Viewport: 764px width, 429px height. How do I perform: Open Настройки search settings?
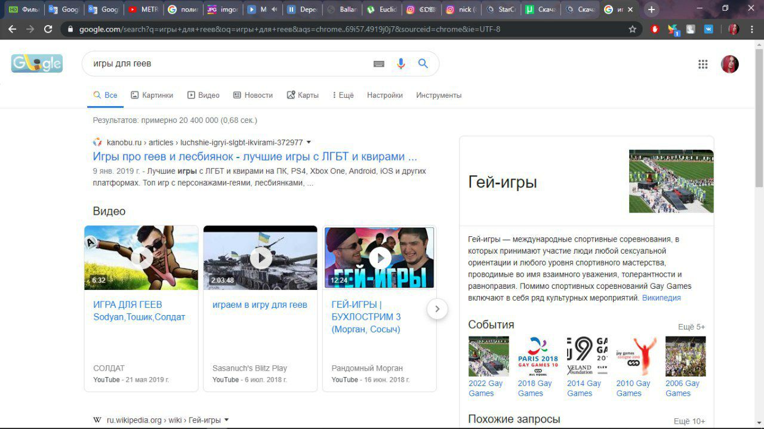[384, 95]
